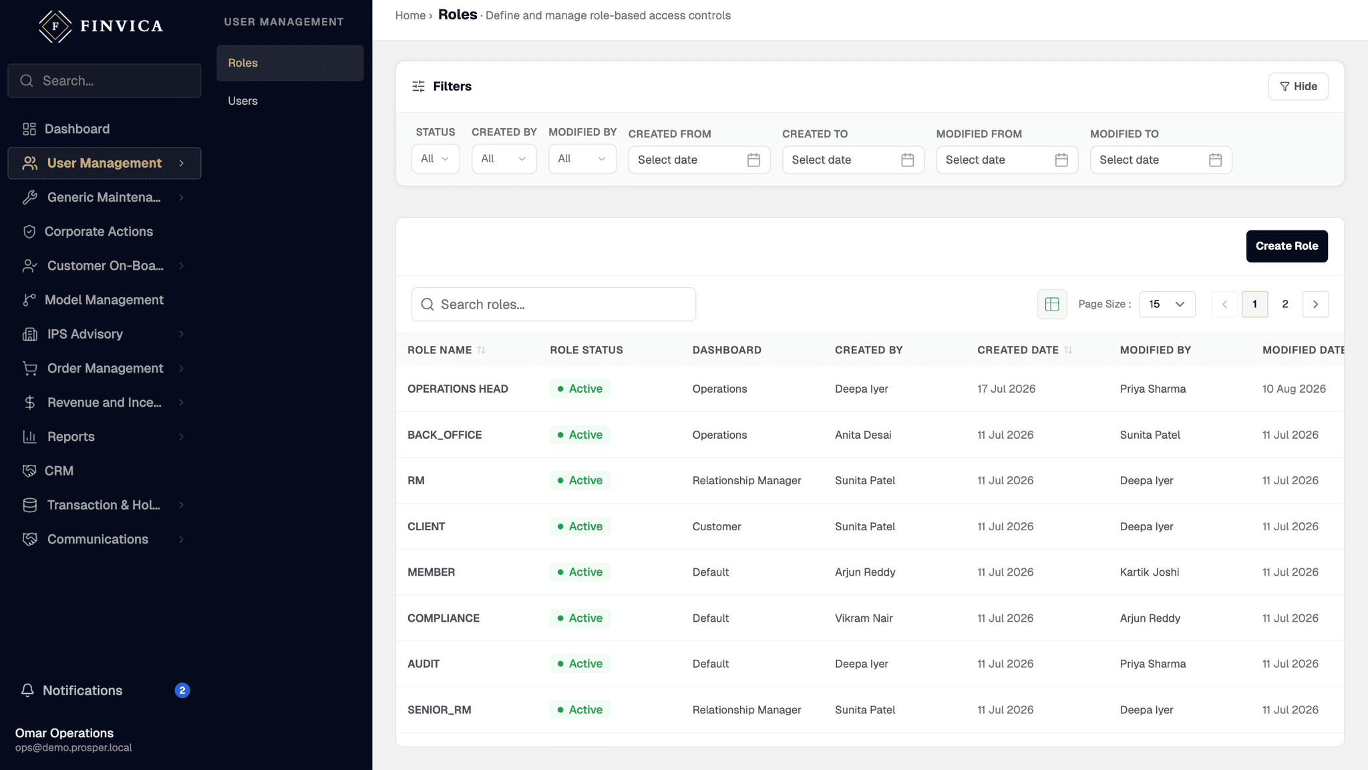The width and height of the screenshot is (1368, 770).
Task: Click the User Management people icon
Action: point(29,163)
